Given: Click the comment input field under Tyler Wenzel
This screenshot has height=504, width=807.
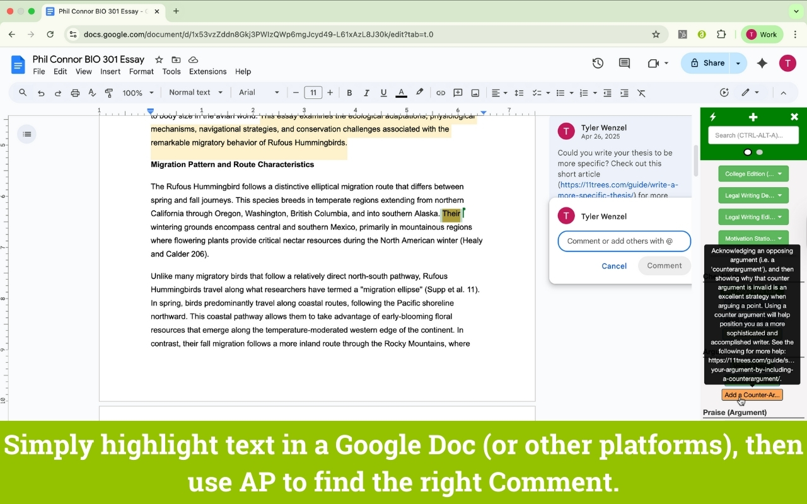Looking at the screenshot, I should [x=624, y=241].
